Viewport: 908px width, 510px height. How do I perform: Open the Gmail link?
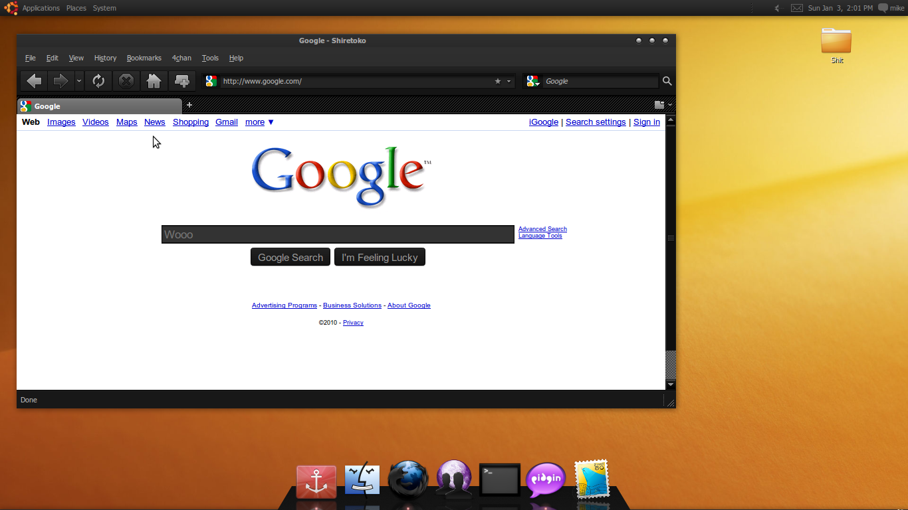tap(227, 122)
